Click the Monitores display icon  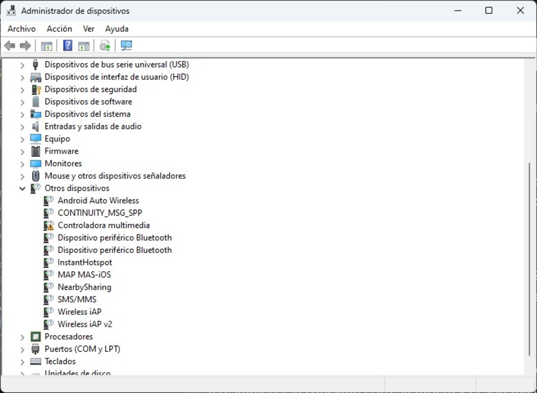pos(35,164)
